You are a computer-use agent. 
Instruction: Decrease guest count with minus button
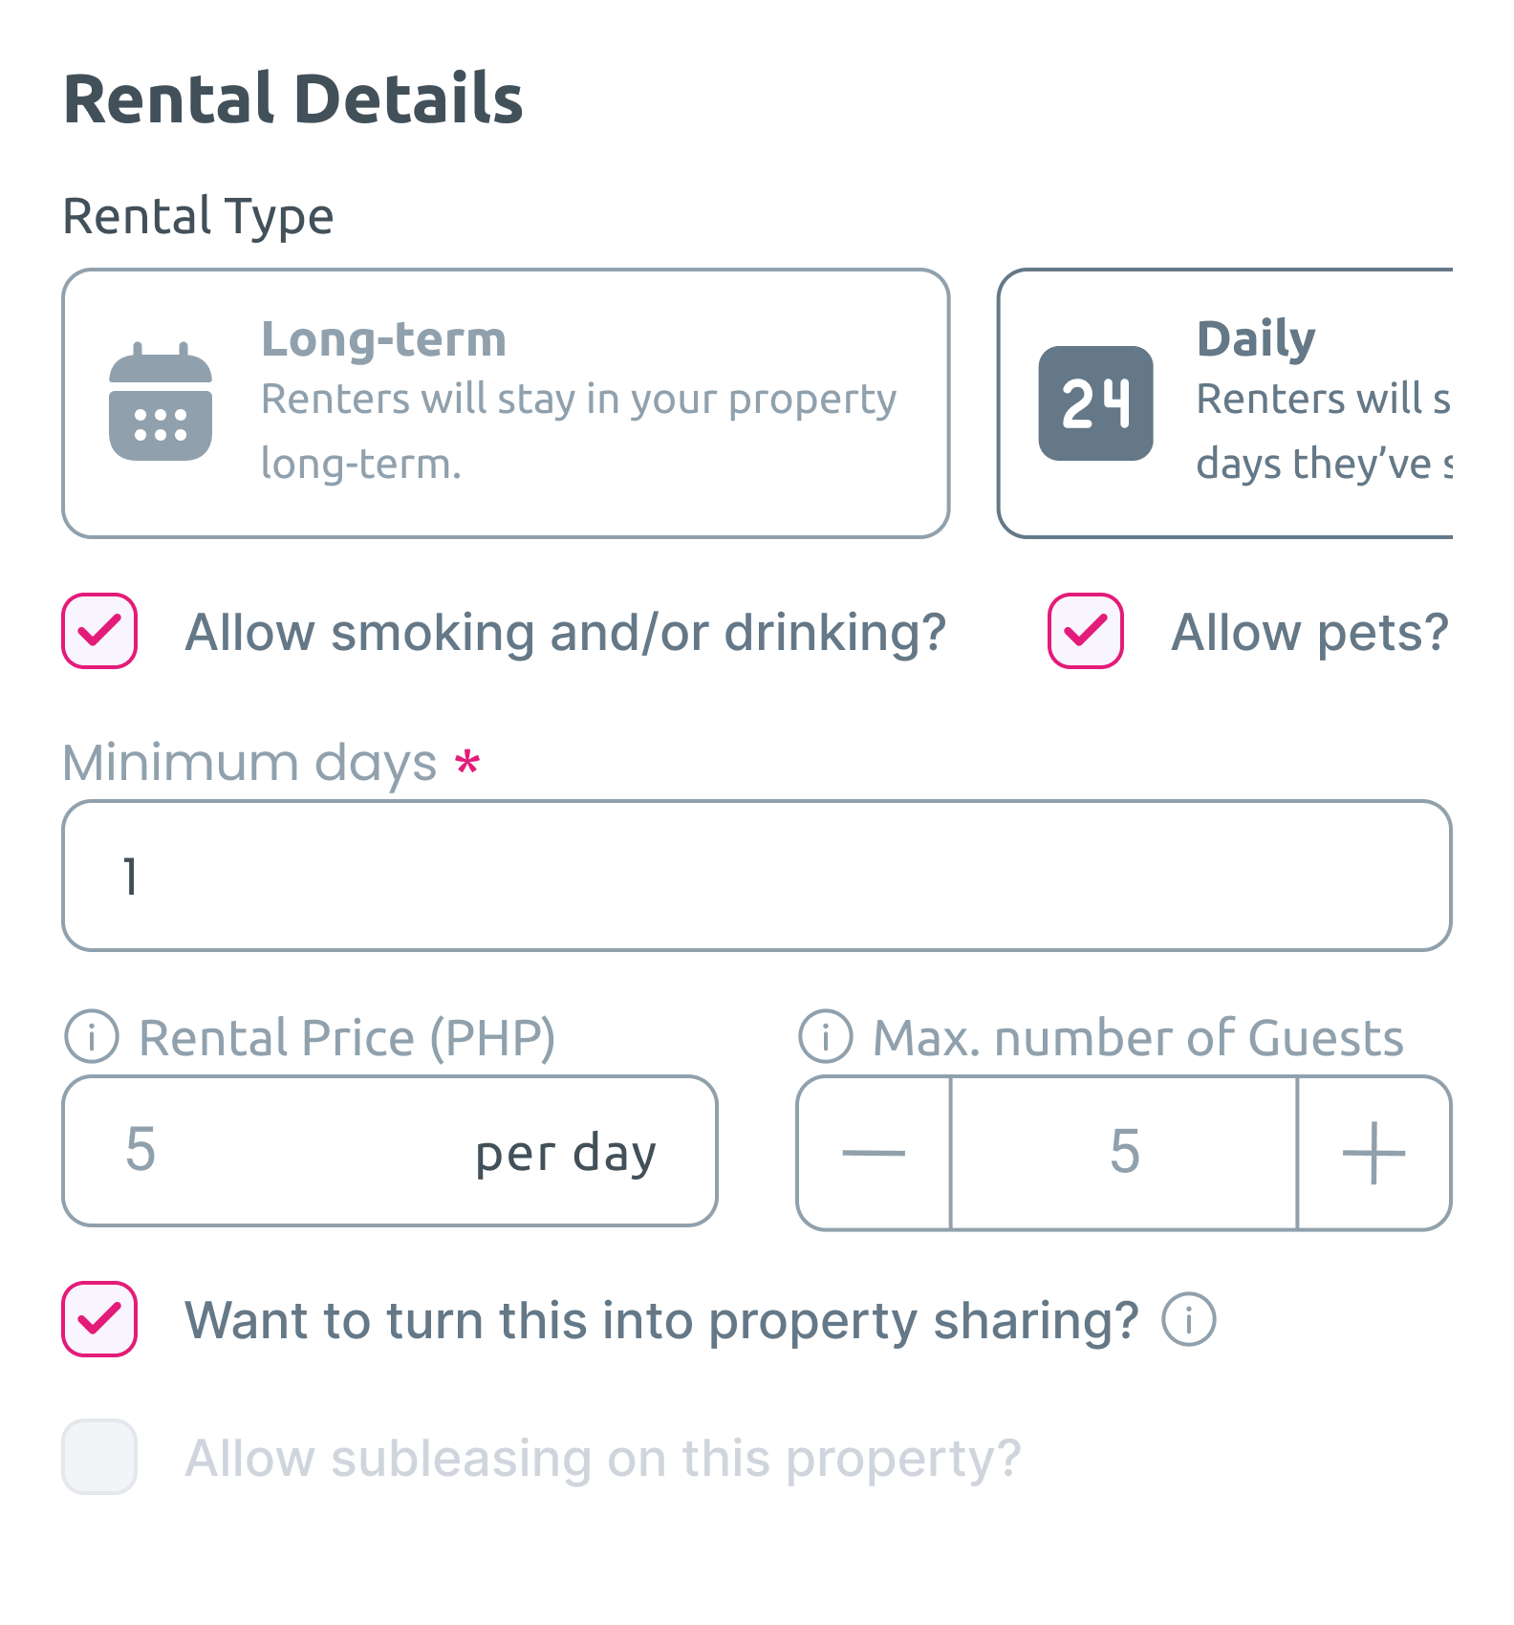[874, 1153]
